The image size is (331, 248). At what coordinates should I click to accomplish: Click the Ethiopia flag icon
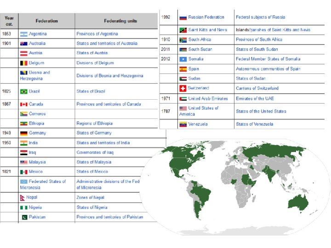pyautogui.click(x=24, y=124)
